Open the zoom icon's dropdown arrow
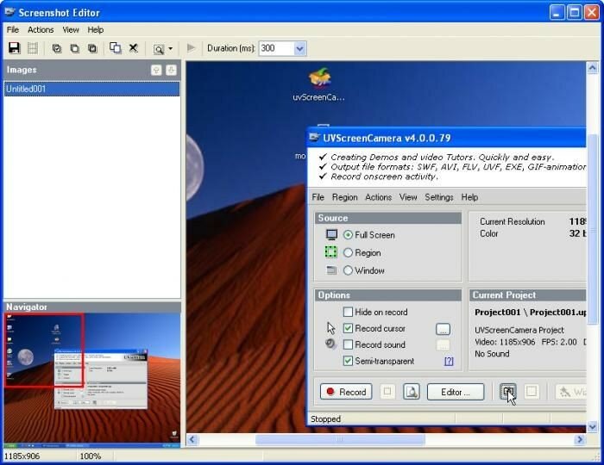This screenshot has height=465, width=604. coord(171,49)
